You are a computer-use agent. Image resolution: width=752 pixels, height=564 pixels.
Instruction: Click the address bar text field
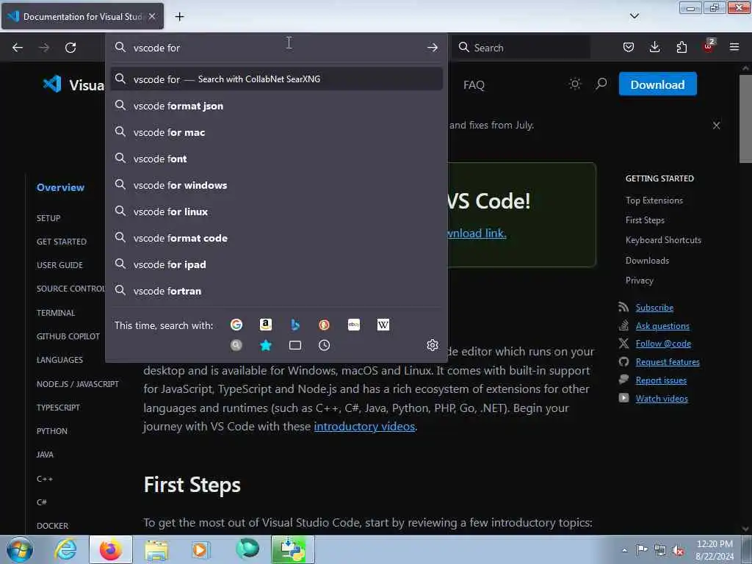tap(276, 48)
